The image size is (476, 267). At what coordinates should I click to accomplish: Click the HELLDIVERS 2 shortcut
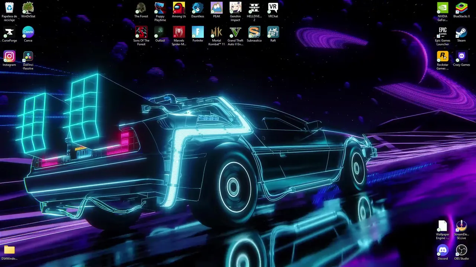254,8
